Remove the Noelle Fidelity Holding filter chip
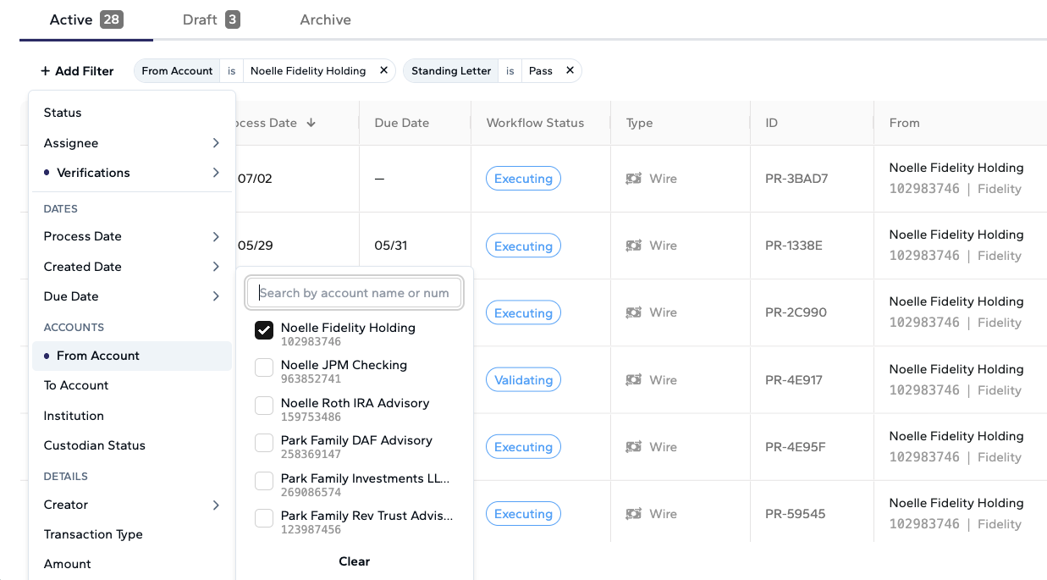The width and height of the screenshot is (1047, 580). click(383, 70)
